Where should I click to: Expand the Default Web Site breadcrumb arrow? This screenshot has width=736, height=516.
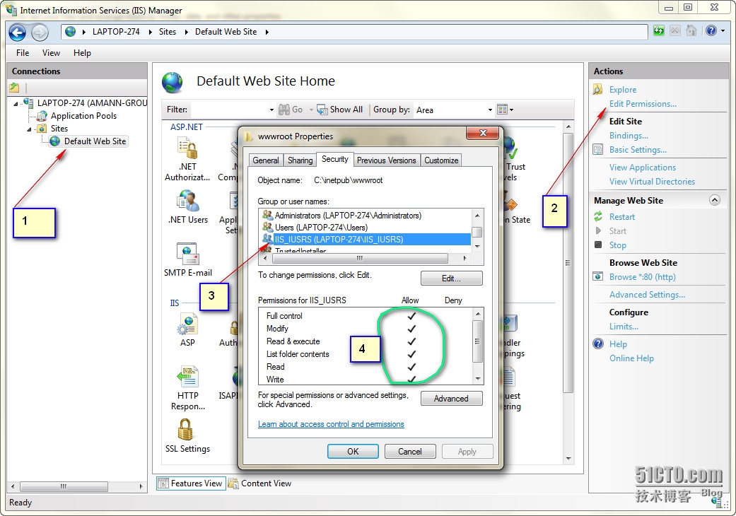267,32
